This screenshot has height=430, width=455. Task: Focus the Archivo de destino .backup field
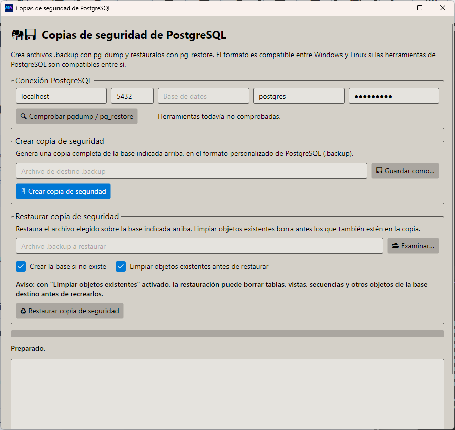[x=192, y=171]
